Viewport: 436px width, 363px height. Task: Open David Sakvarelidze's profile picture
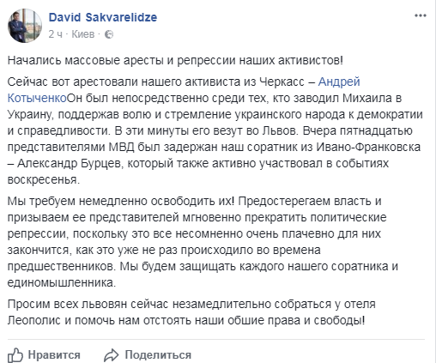coord(25,26)
